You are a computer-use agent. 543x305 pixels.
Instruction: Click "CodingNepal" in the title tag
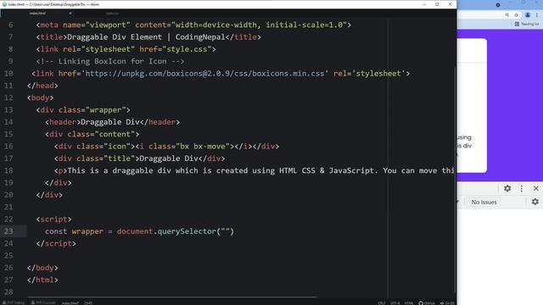pyautogui.click(x=200, y=37)
